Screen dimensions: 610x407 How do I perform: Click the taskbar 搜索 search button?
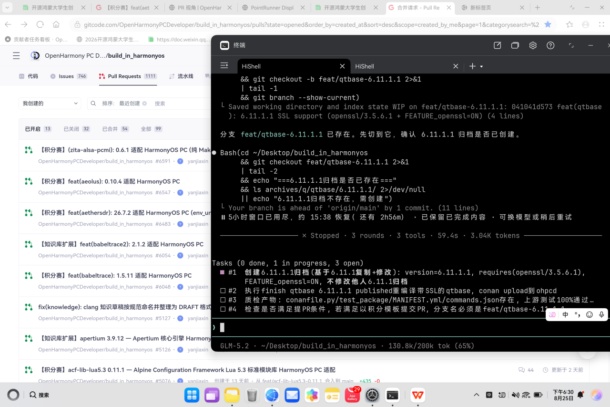(39, 395)
